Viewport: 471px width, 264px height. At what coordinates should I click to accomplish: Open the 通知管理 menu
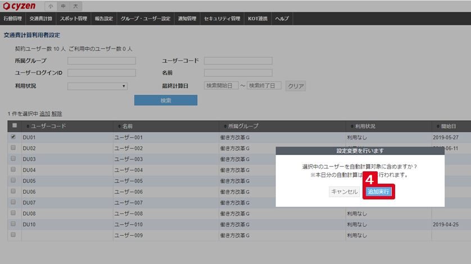(x=187, y=19)
